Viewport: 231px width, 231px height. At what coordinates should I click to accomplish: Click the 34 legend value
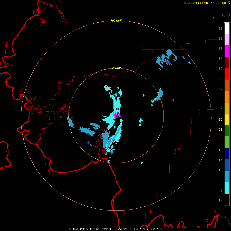[x=220, y=109]
